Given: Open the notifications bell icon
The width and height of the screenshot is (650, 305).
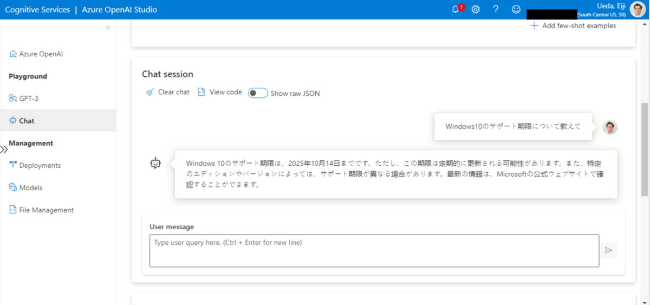Looking at the screenshot, I should 456,9.
